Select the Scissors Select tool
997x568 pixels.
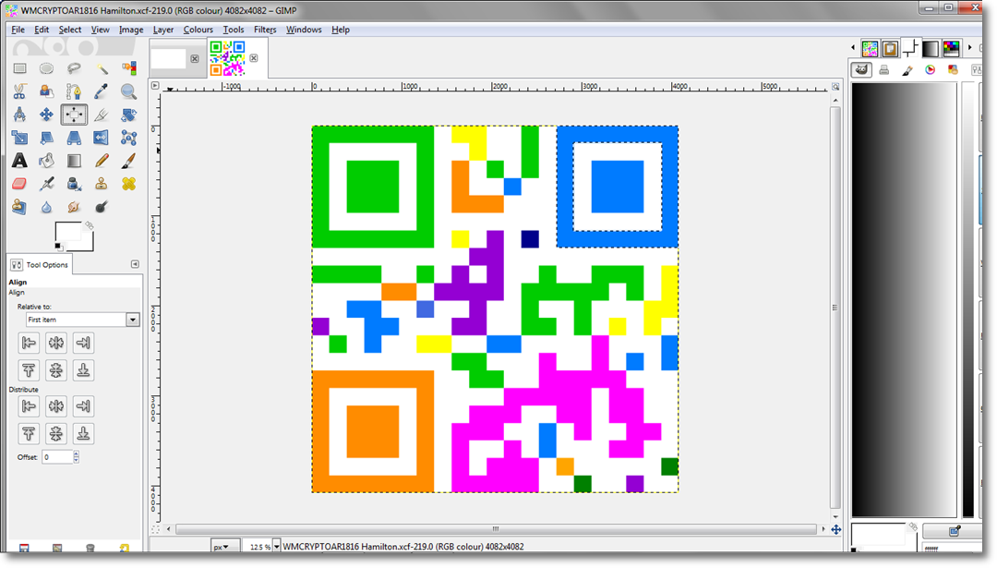[x=19, y=91]
